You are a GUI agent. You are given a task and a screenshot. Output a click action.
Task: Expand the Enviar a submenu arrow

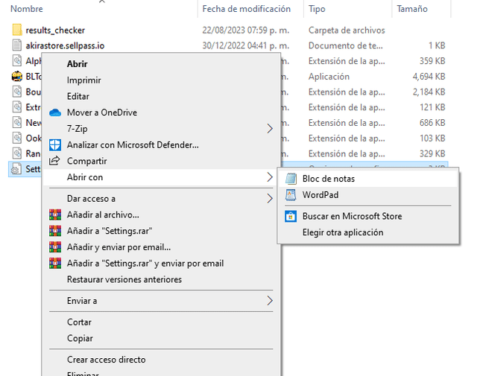tap(270, 301)
